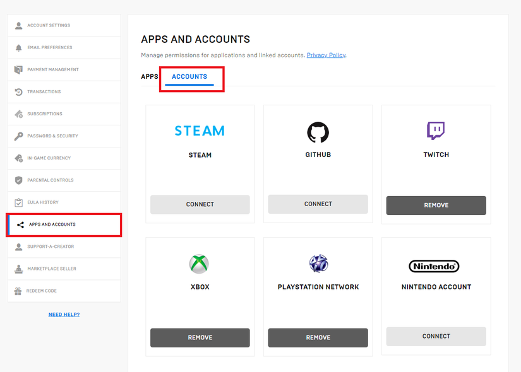Open Email Preferences section
Screen dimensions: 521x372
pyautogui.click(x=64, y=48)
